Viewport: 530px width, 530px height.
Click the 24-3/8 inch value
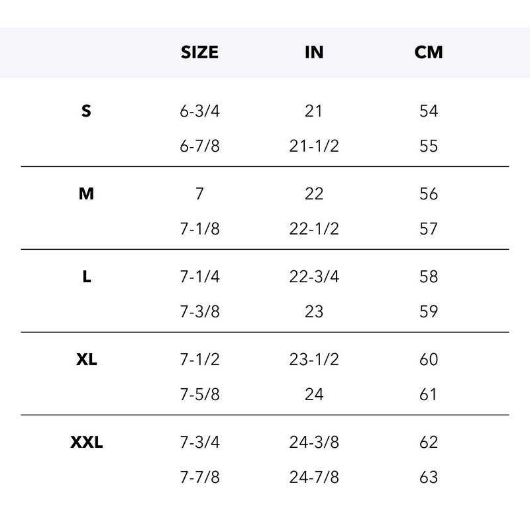pos(314,443)
